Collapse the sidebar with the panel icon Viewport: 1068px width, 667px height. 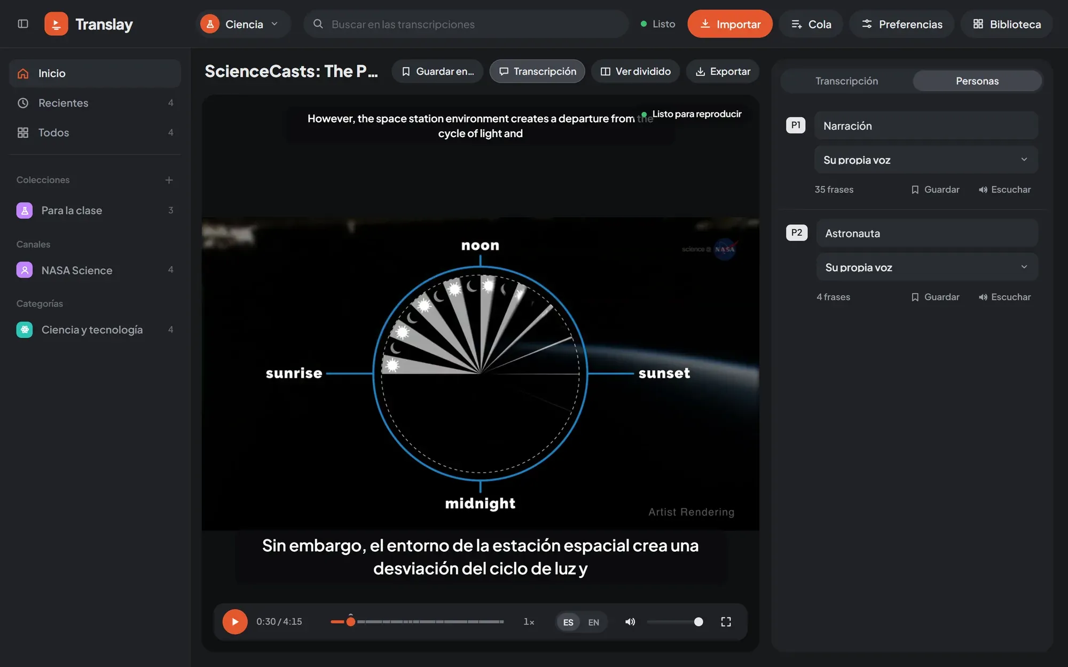click(x=23, y=24)
